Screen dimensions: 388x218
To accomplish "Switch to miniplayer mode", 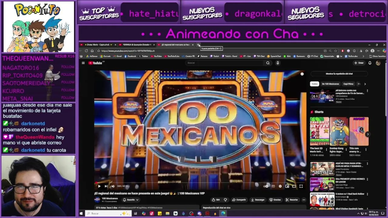I will point(287,186).
